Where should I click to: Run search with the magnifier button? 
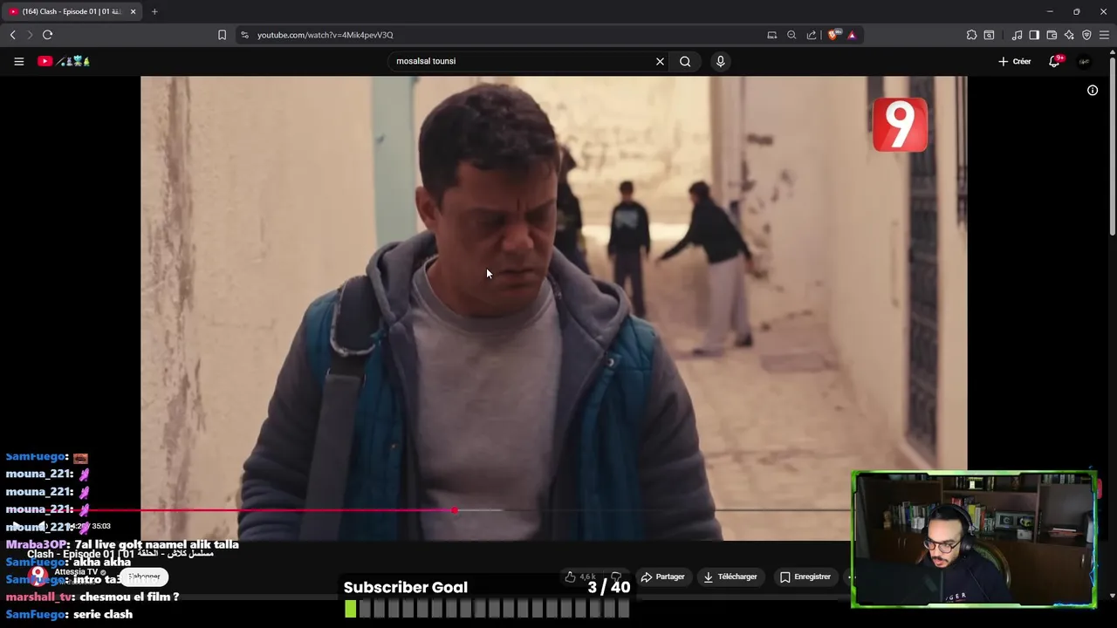tap(685, 61)
